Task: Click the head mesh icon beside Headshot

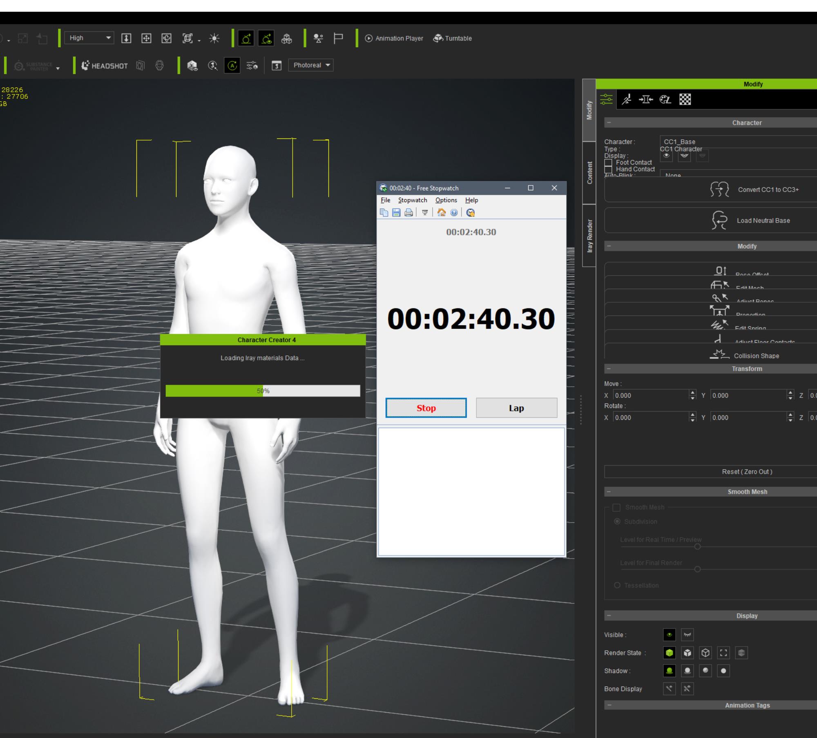Action: pyautogui.click(x=160, y=65)
